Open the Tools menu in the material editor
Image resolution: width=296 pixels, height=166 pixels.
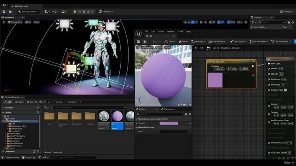[180, 32]
